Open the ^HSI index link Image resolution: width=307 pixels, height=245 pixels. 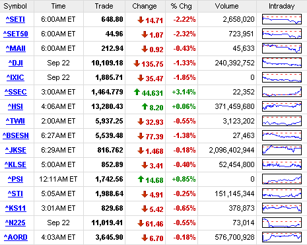[x=15, y=106]
